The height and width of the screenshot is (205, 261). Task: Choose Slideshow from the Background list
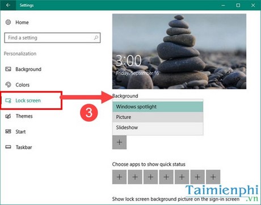pos(158,127)
